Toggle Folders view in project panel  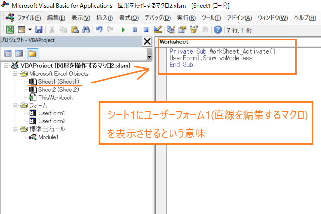[32, 54]
